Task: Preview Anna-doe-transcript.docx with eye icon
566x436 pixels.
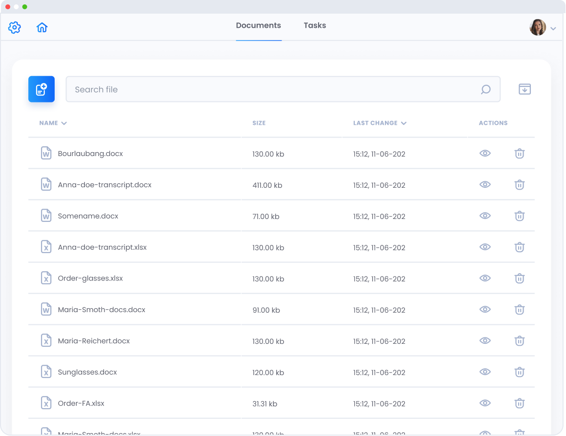Action: pyautogui.click(x=485, y=185)
